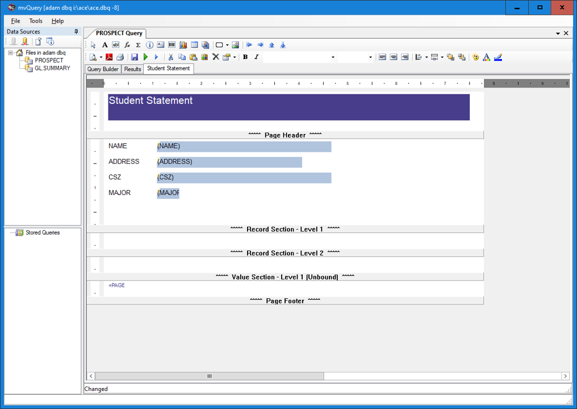Select the PROSPECT file in Data Sources
The width and height of the screenshot is (577, 409).
49,60
